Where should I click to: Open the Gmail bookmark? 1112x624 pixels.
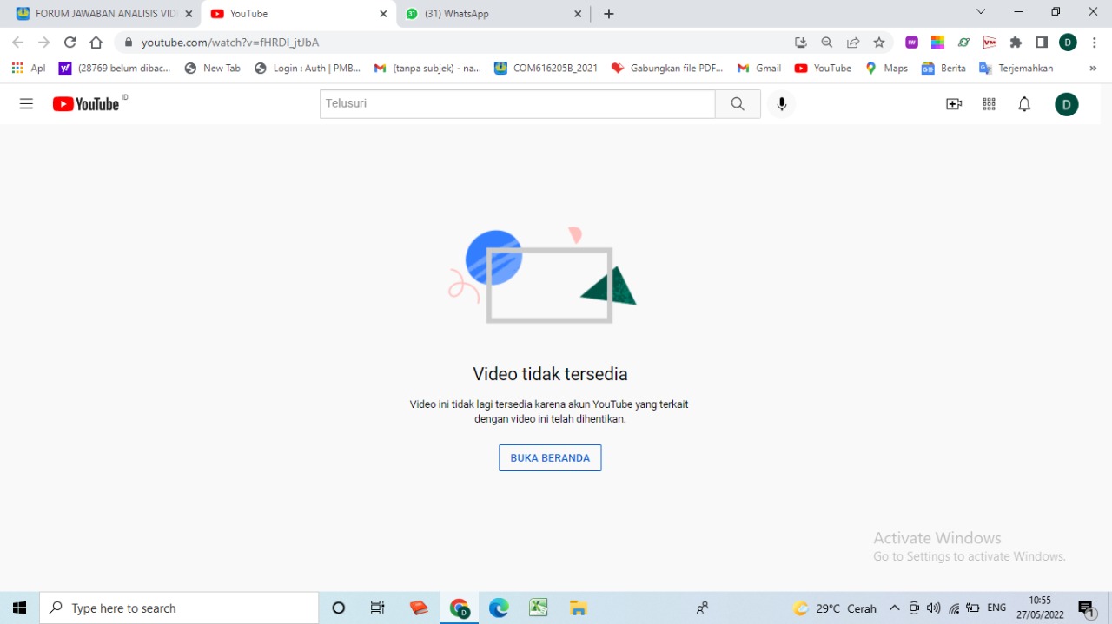[759, 69]
